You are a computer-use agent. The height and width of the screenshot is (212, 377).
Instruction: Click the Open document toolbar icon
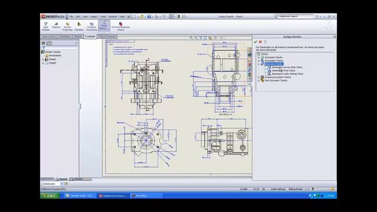click(141, 16)
